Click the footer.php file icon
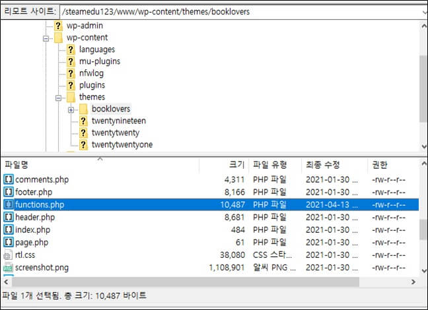The height and width of the screenshot is (310, 428). click(x=9, y=192)
